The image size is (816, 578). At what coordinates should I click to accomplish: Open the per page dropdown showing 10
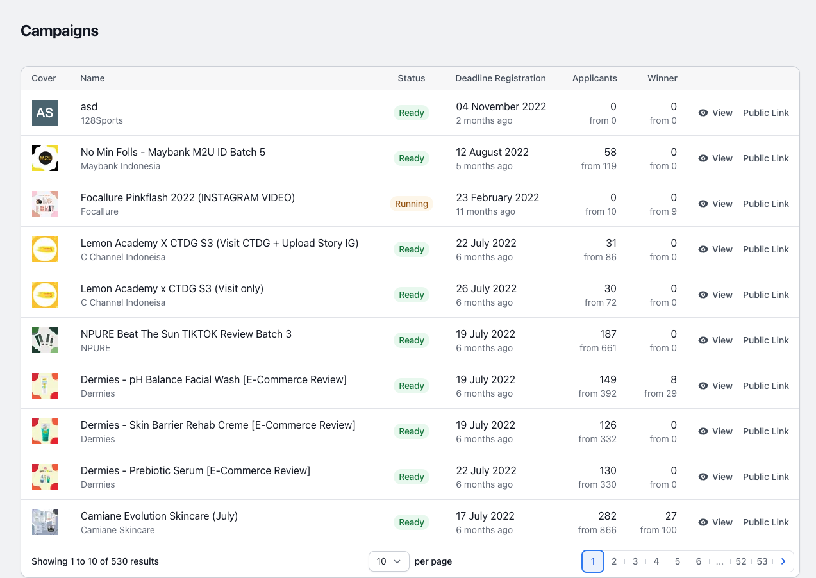coord(389,561)
